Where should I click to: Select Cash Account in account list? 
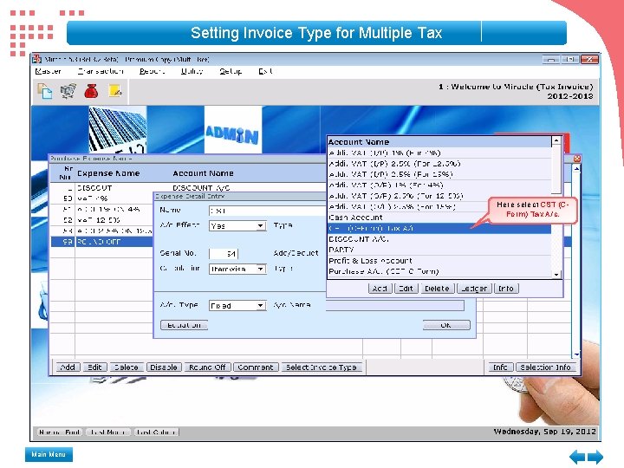tap(439, 218)
